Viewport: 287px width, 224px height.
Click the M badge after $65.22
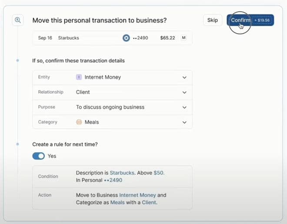184,38
